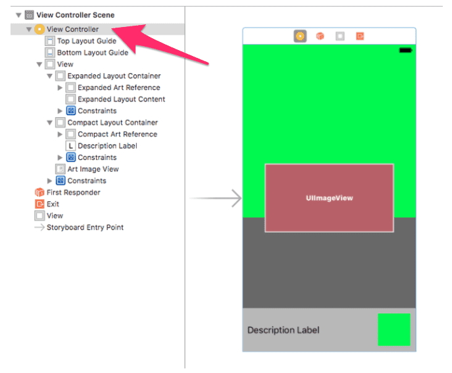Image resolution: width=452 pixels, height=373 pixels.
Task: Click Description Label text on the canvas
Action: (283, 330)
